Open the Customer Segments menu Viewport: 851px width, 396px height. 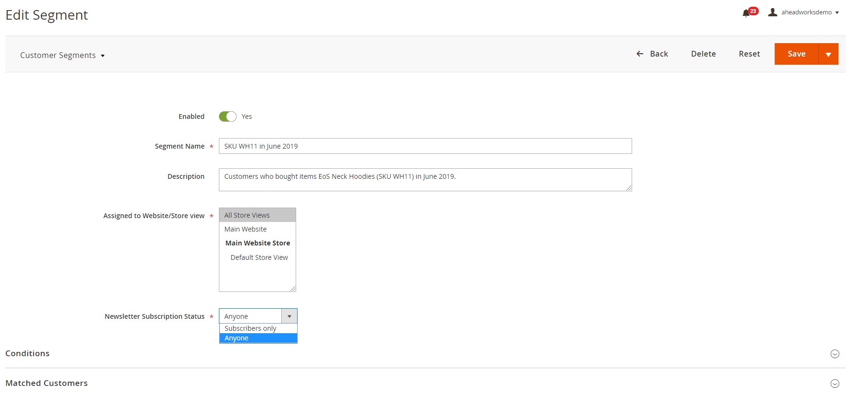point(62,56)
